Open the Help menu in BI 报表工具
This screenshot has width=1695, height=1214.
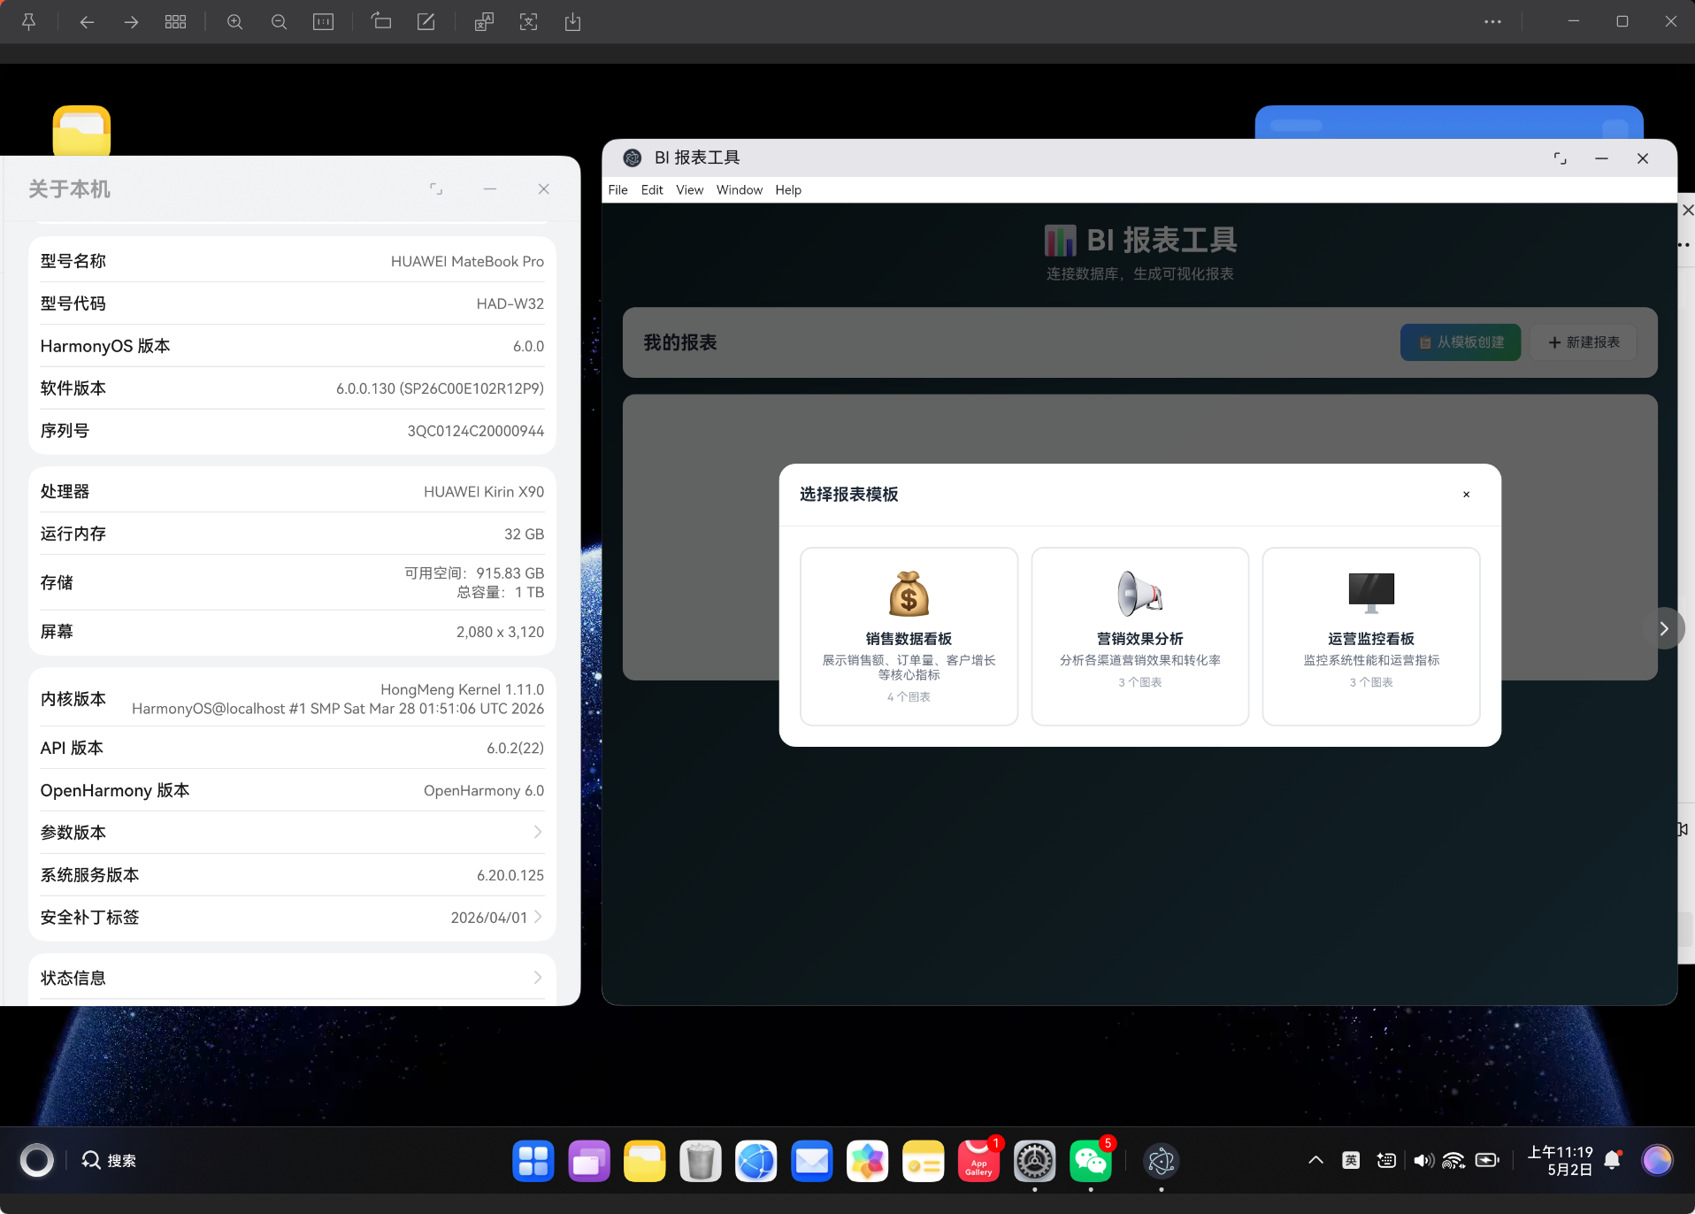pyautogui.click(x=788, y=189)
